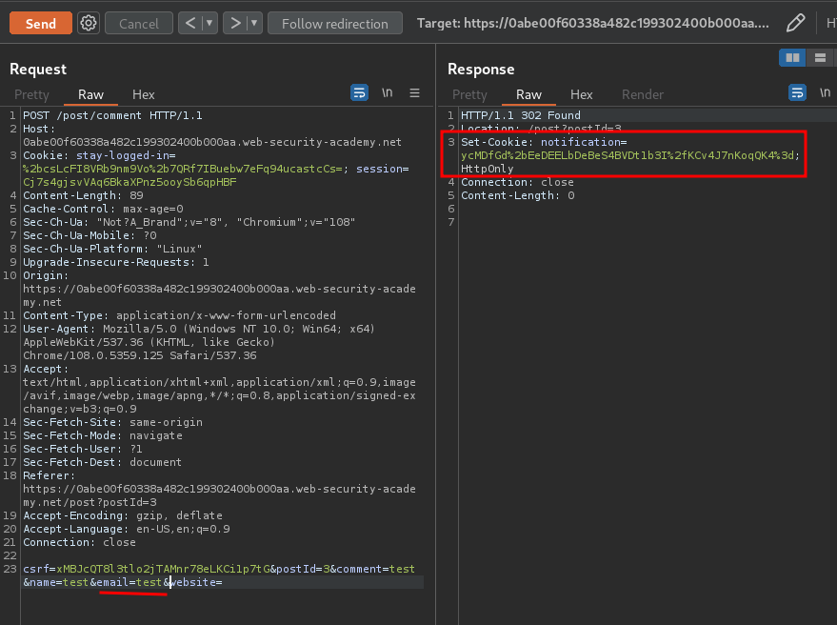Click the Sec-Fetch-Mode: navigate header
837x625 pixels.
[103, 436]
